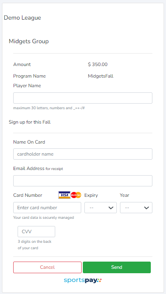Click the sportspay colored dots icon
This screenshot has height=294, width=166.
100,280
